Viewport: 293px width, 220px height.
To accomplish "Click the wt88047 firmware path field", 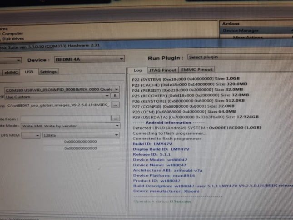I will (x=58, y=105).
